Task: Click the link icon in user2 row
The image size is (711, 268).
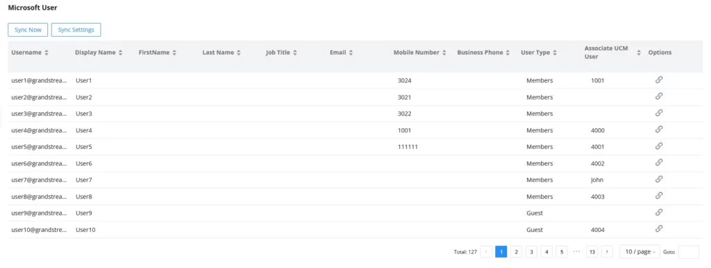Action: 659,96
